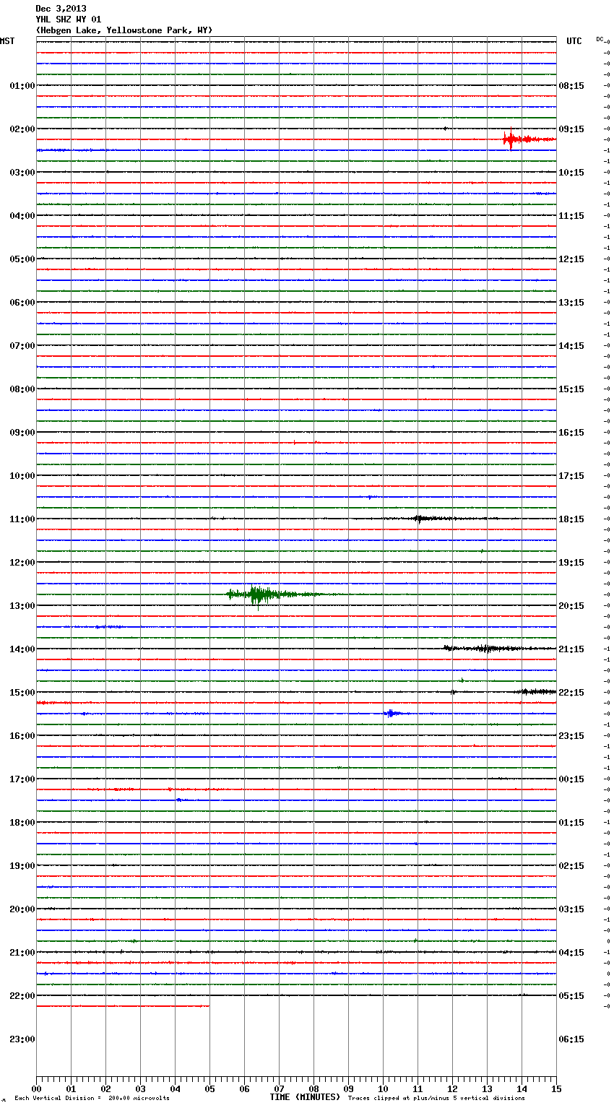
Task: Click the 'DC' offset column header
Action: (x=600, y=39)
